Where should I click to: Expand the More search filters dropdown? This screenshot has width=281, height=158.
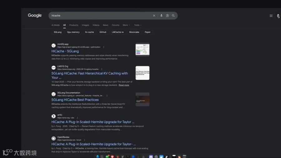click(x=126, y=25)
